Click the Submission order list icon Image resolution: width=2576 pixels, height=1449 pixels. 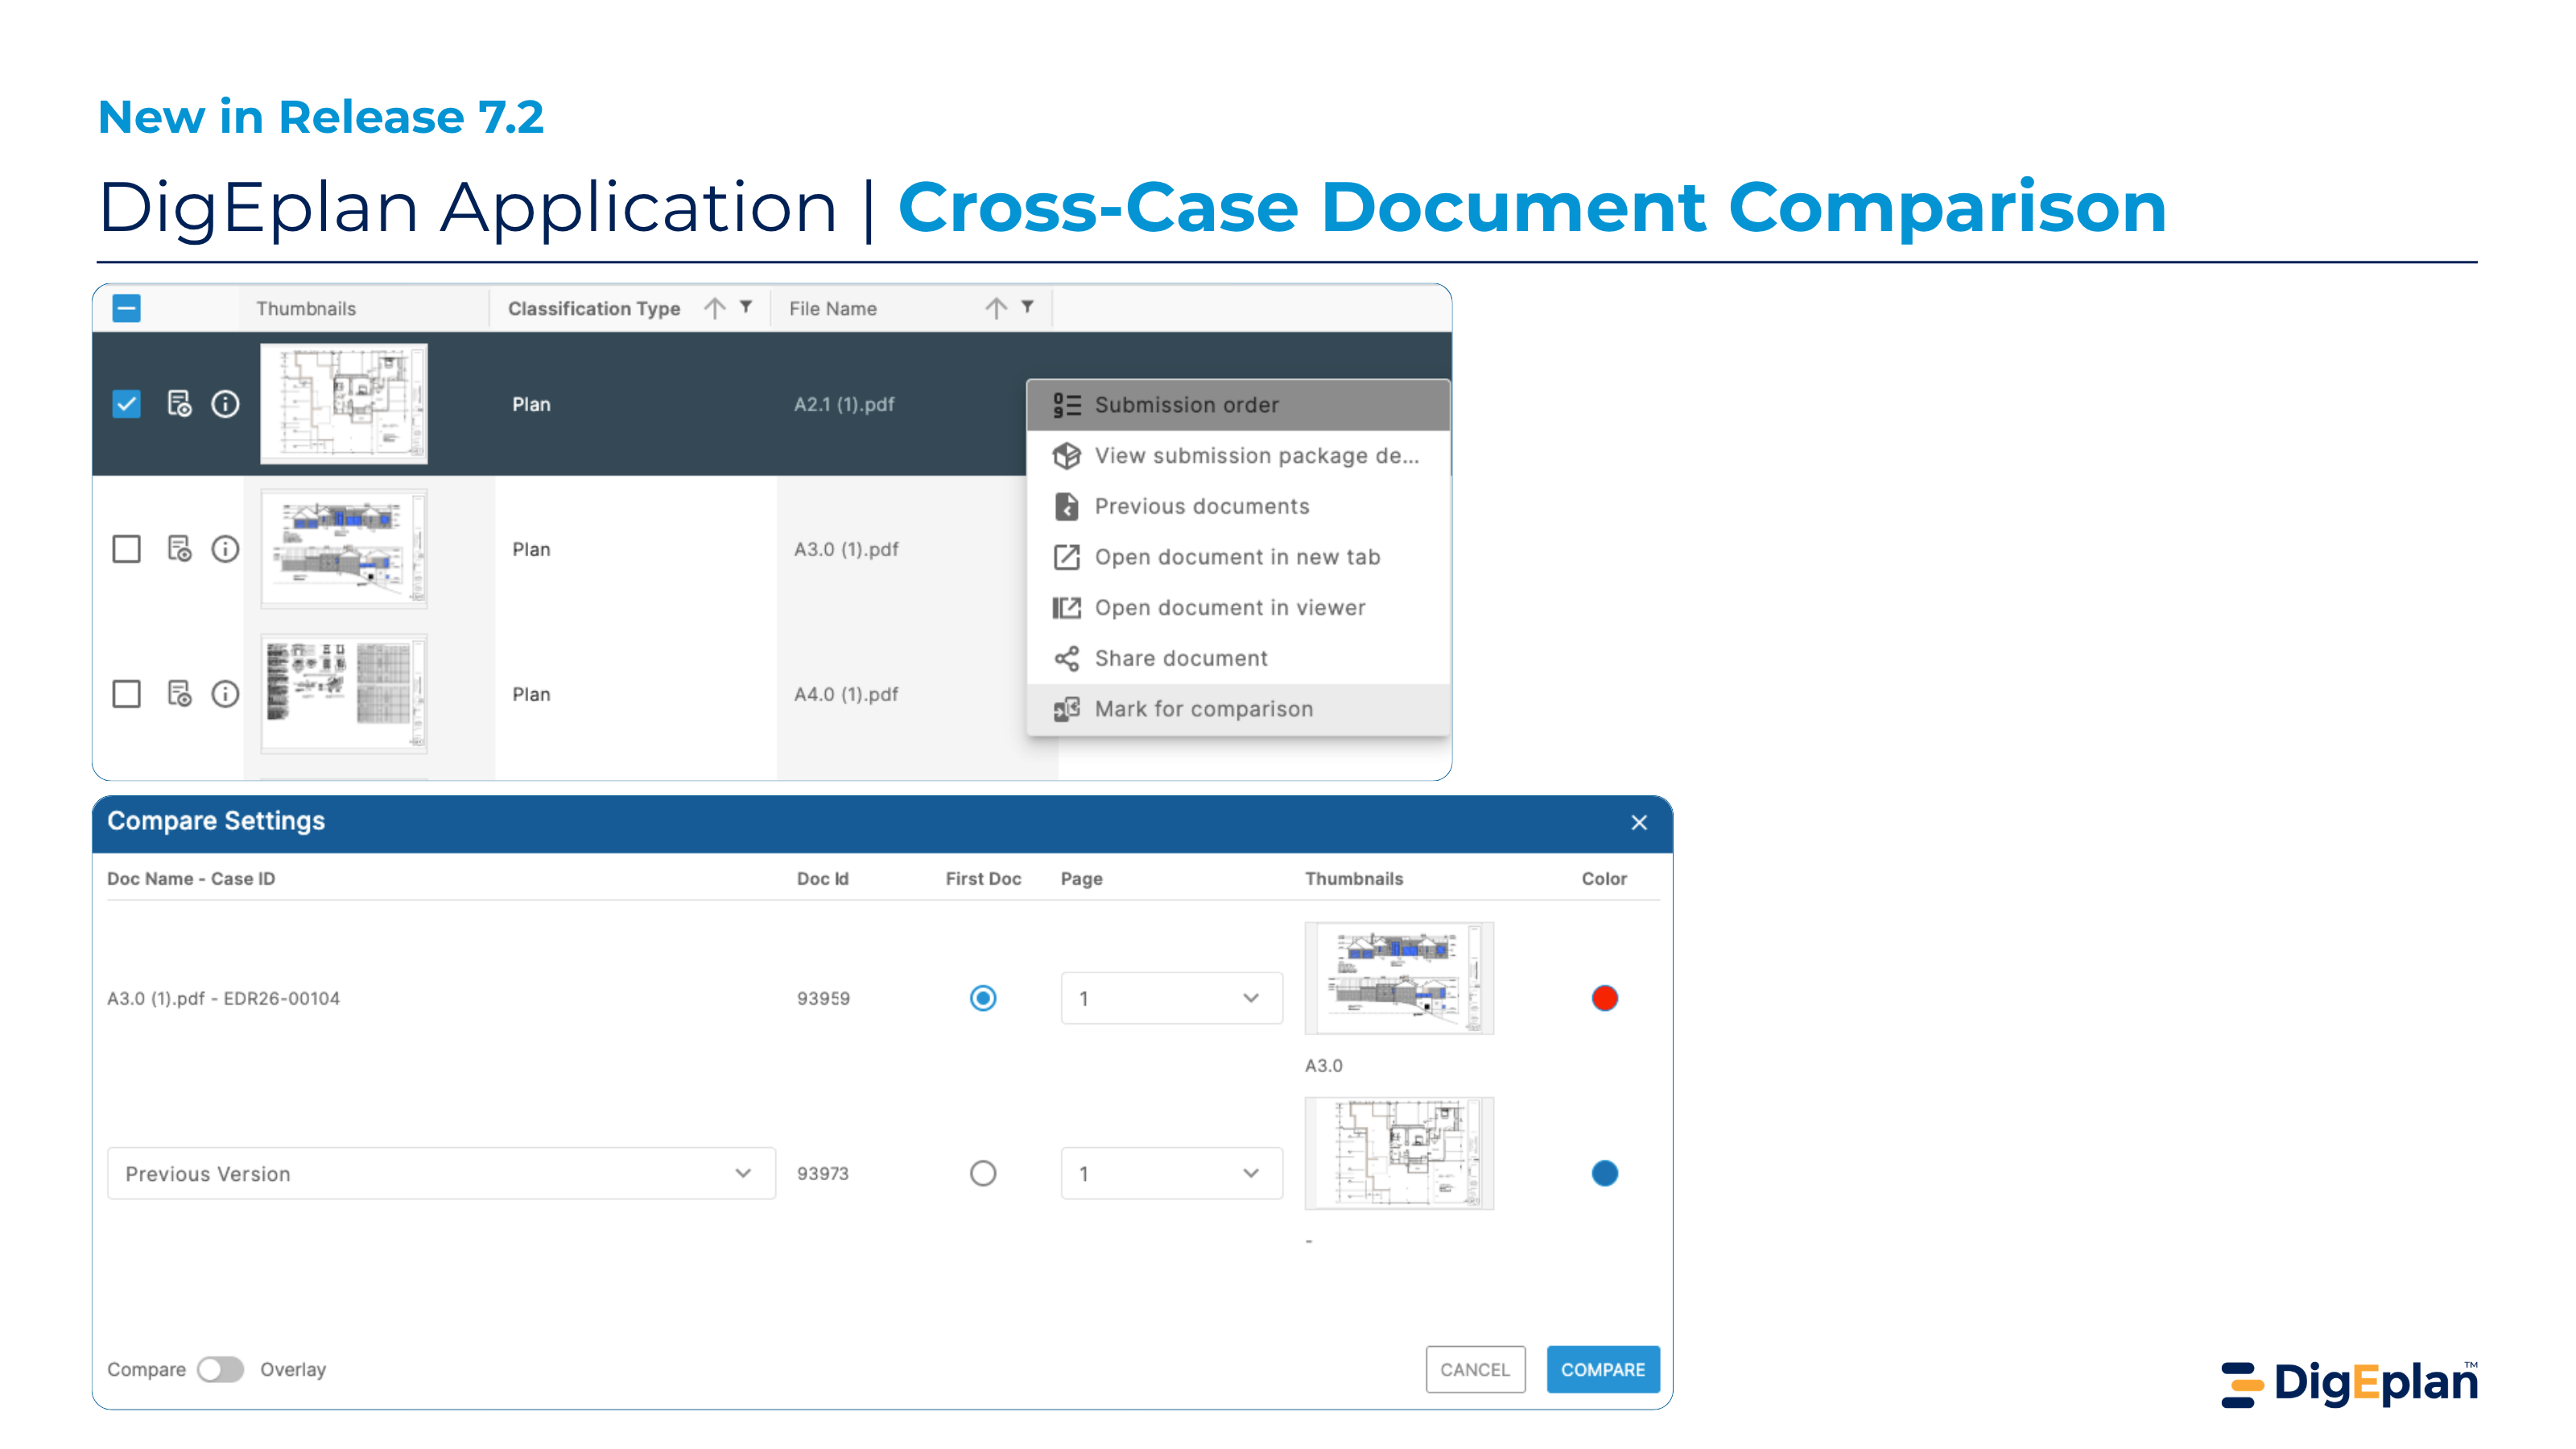[1067, 405]
